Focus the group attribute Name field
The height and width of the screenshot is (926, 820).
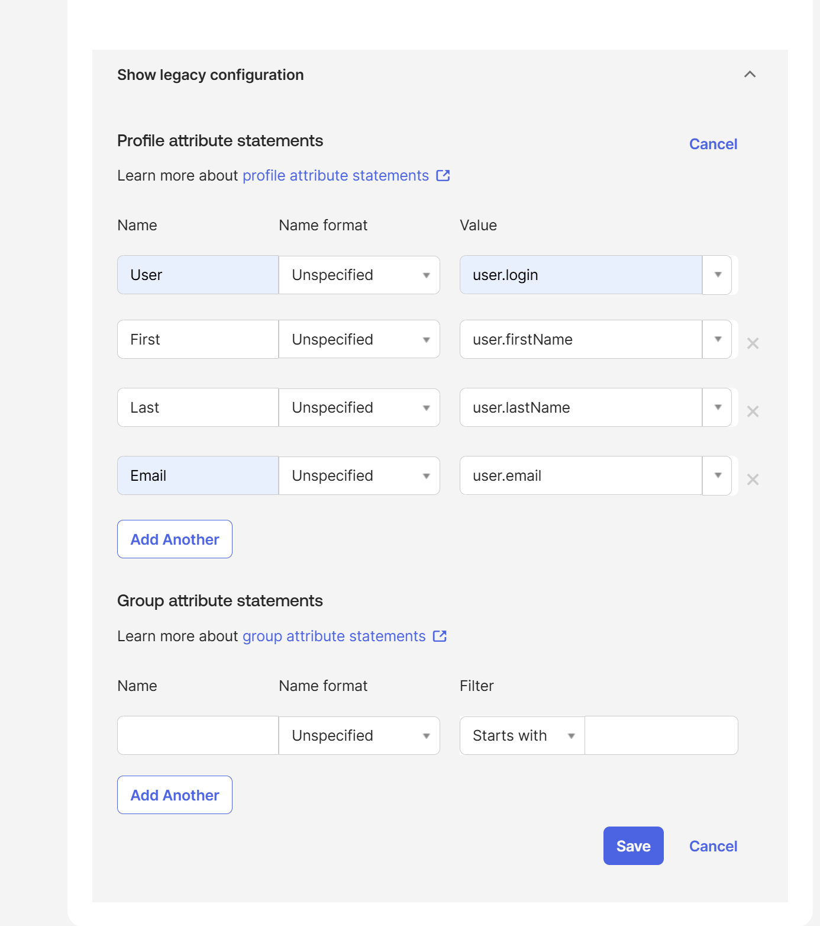click(x=198, y=735)
